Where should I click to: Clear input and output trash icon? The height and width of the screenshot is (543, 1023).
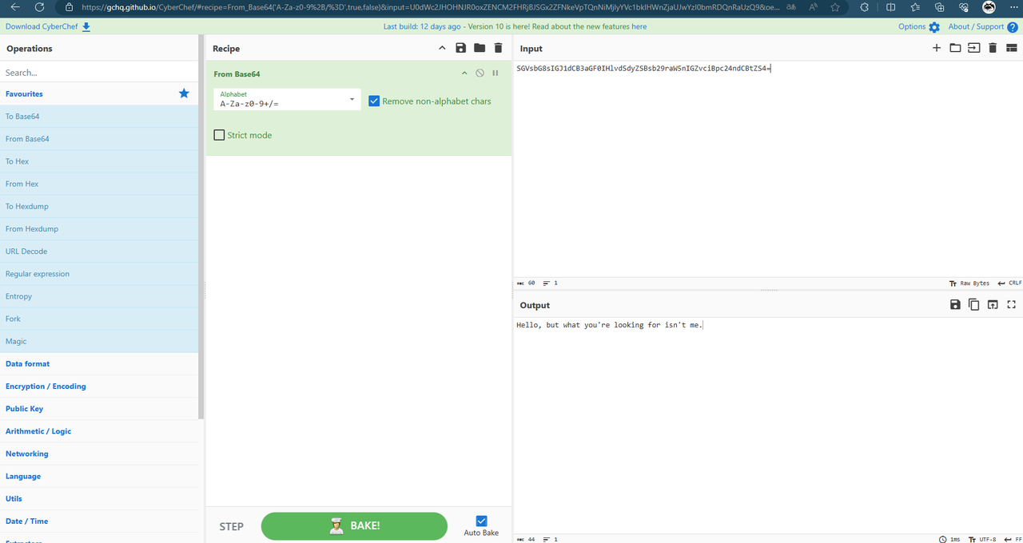point(993,49)
